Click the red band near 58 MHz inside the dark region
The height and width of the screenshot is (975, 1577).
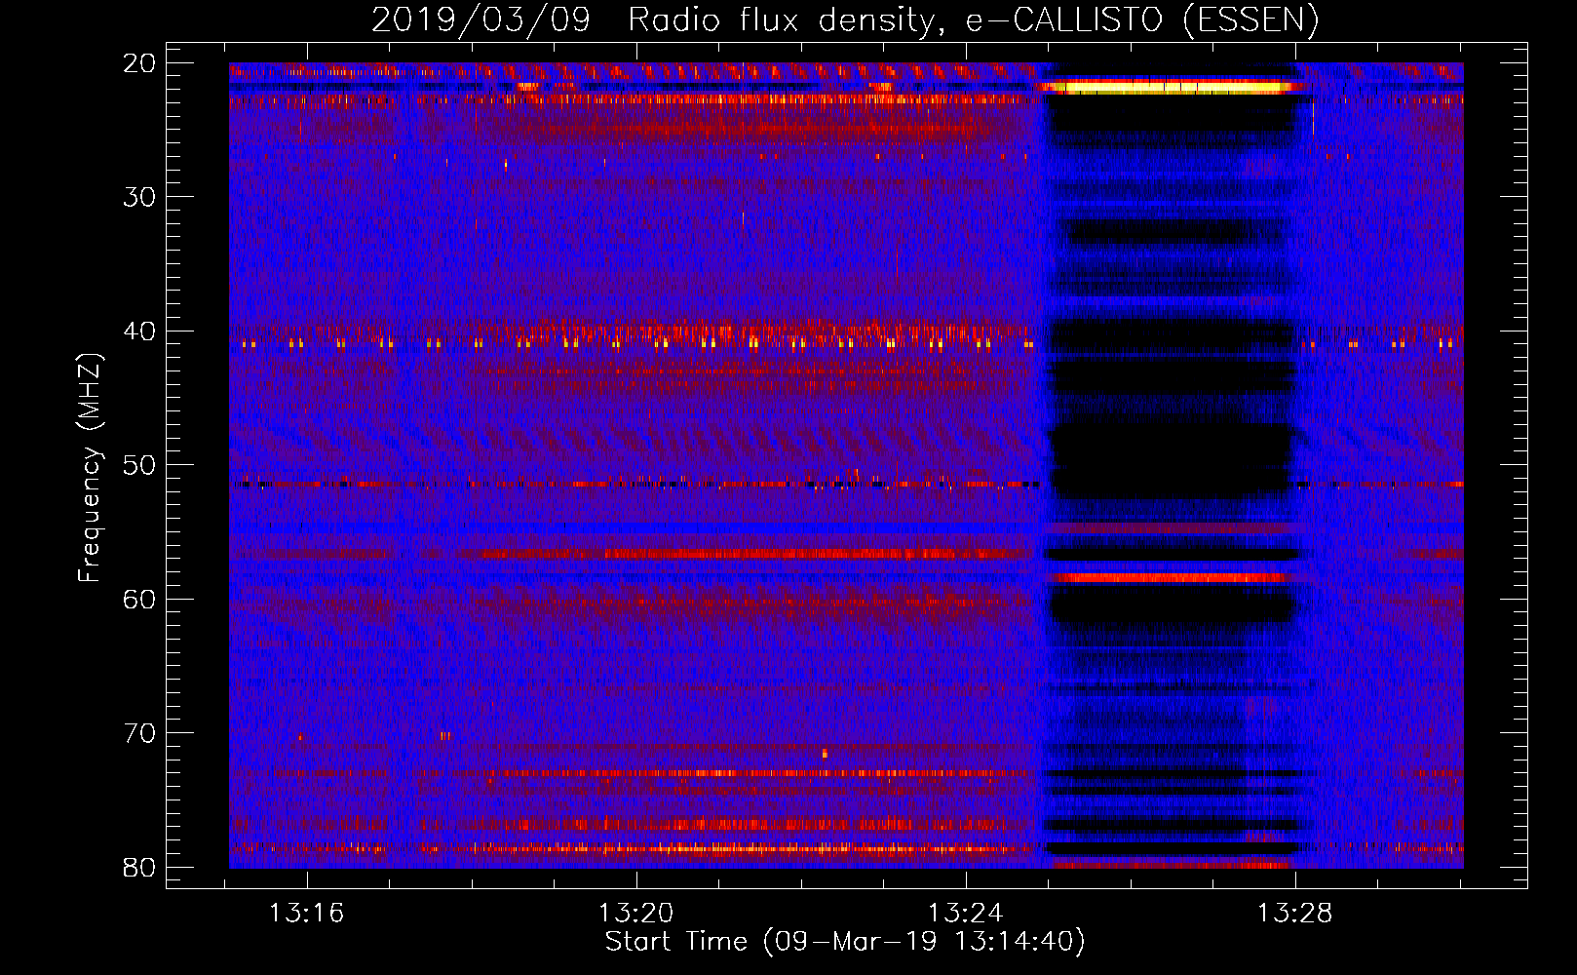click(1170, 577)
